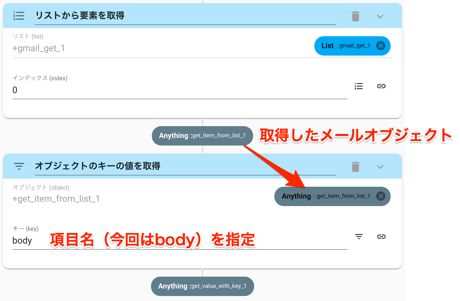Edit the リストから要素を取得 title field
Viewport: 460px width, 301px height.
(x=186, y=16)
